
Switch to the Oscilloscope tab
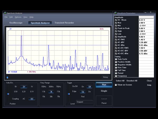click(16, 23)
